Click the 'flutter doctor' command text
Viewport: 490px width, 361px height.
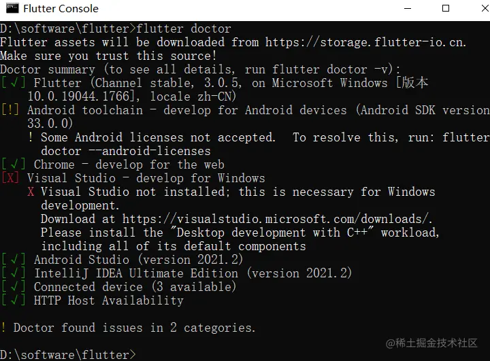click(184, 29)
